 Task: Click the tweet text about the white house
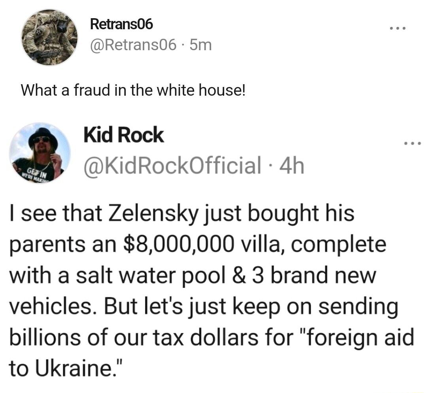(x=134, y=90)
